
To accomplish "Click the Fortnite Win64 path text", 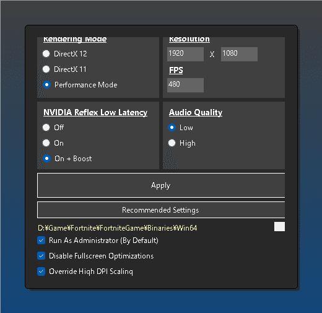I will [x=118, y=228].
